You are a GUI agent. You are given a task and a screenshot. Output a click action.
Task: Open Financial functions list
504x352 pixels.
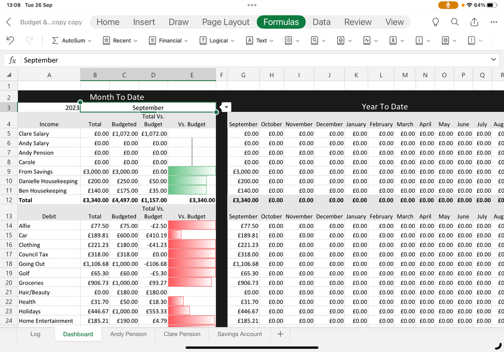click(x=169, y=40)
